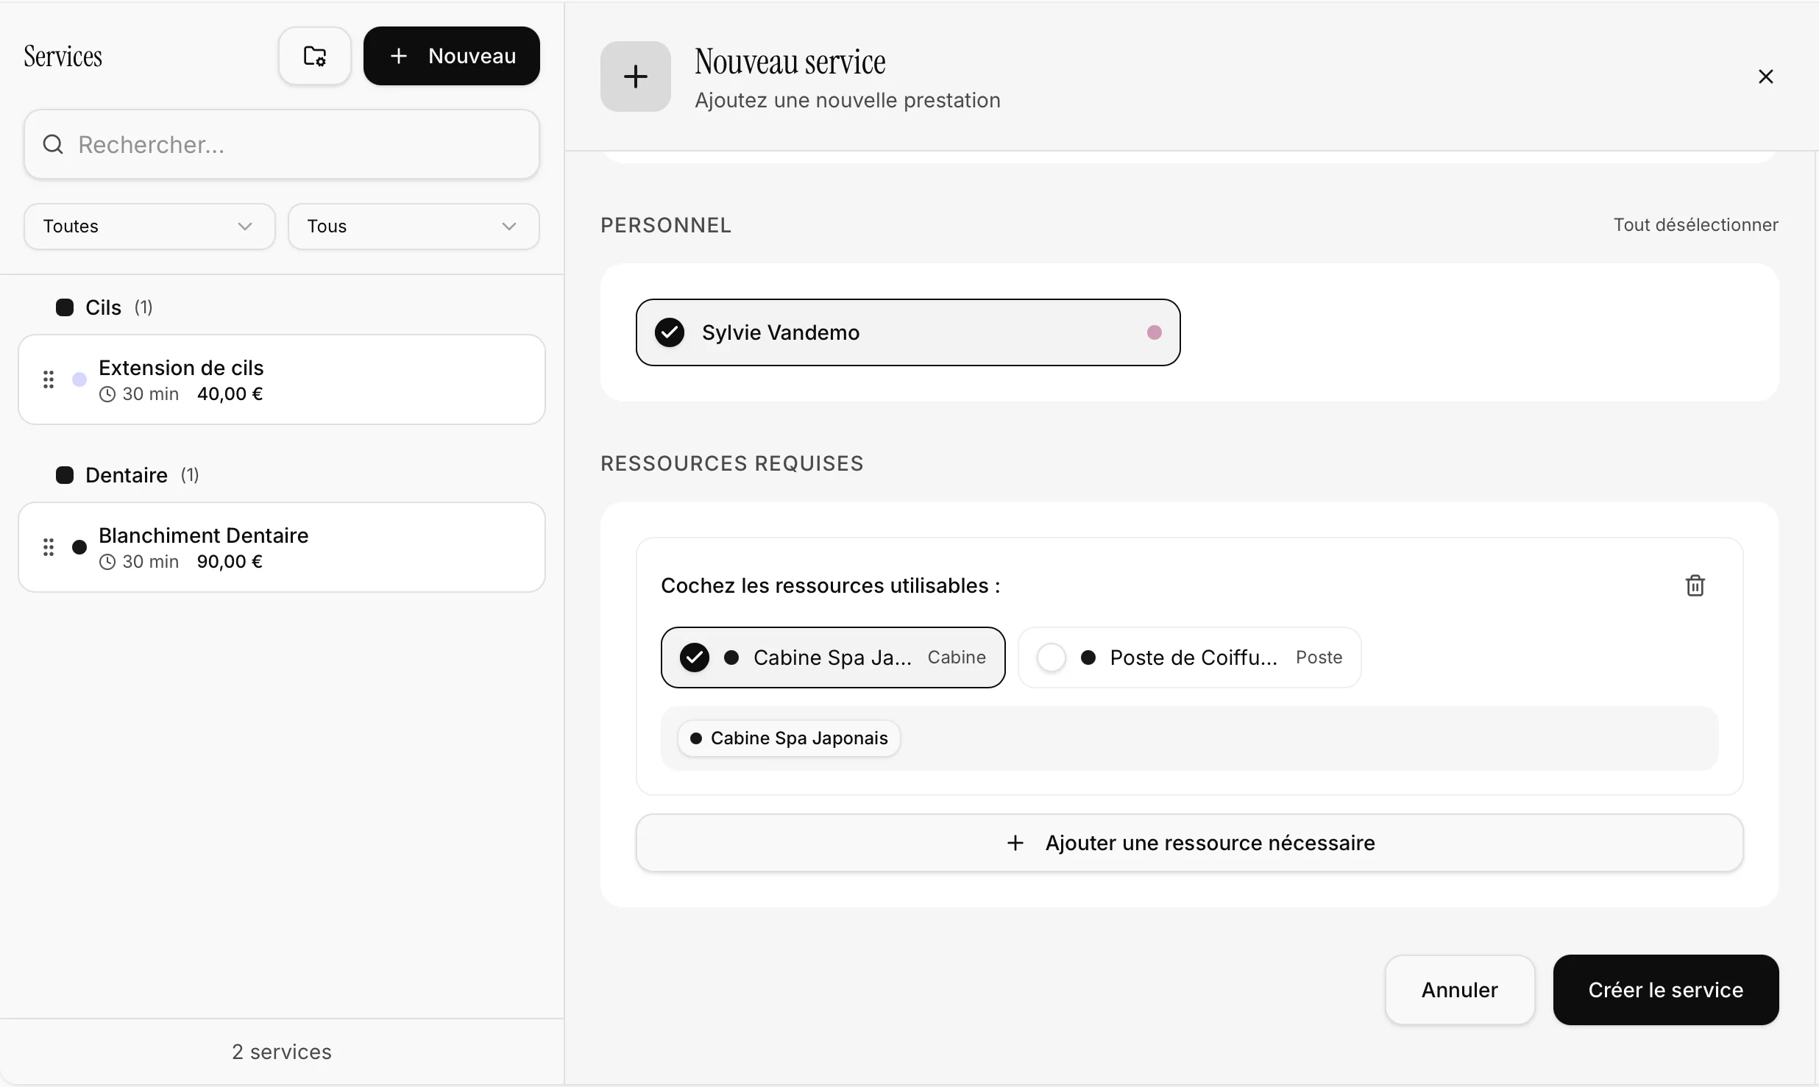The image size is (1819, 1087).
Task: Click the magnifier icon in the search bar
Action: [x=52, y=144]
